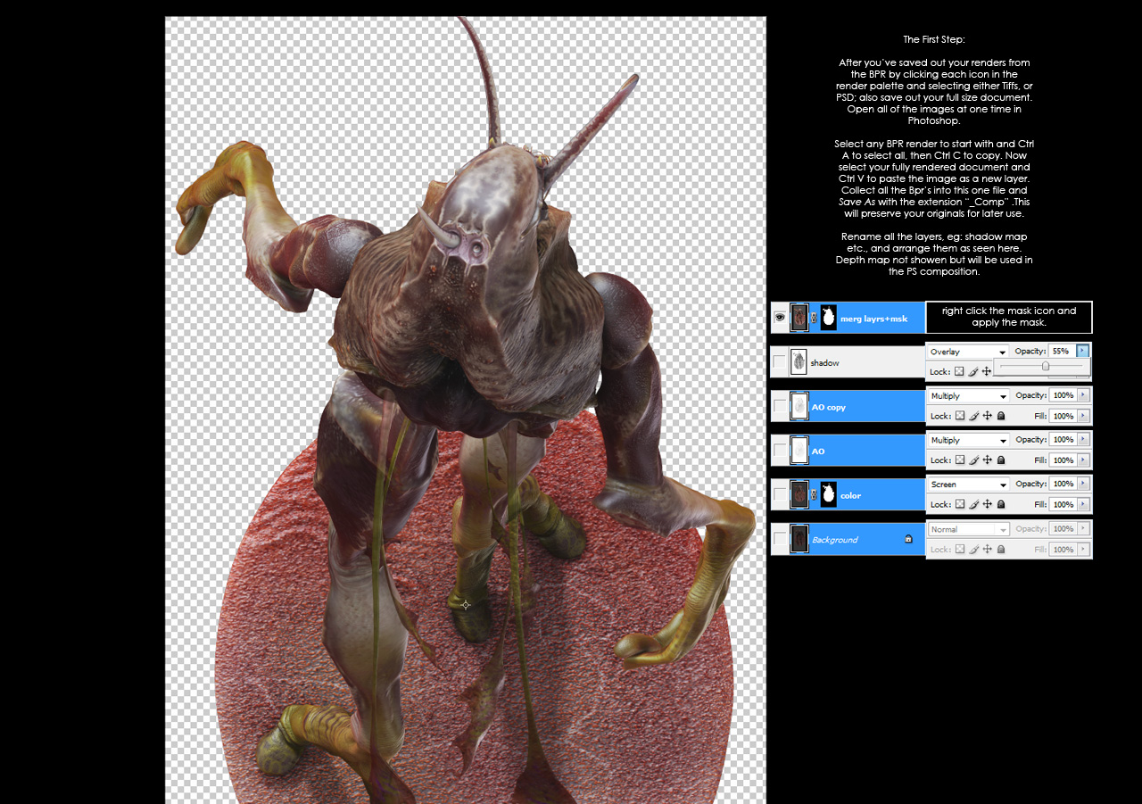
Task: Click the "color" layer name
Action: [850, 495]
